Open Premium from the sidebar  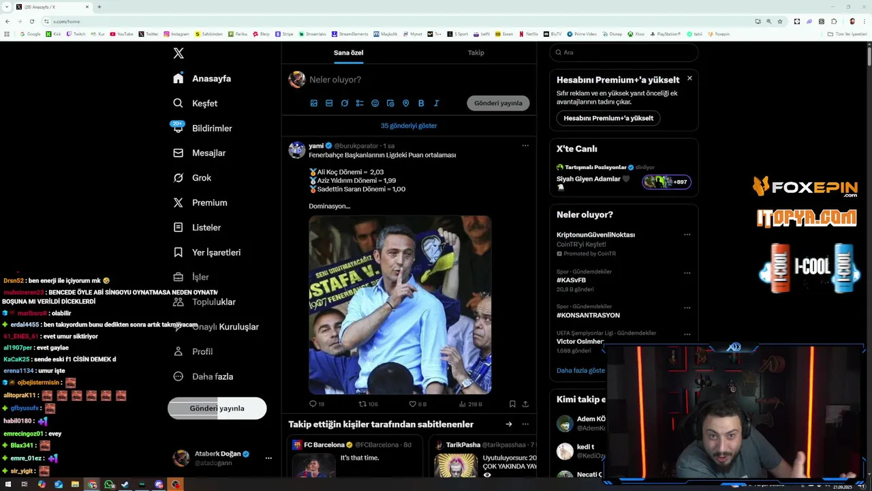[x=200, y=203]
